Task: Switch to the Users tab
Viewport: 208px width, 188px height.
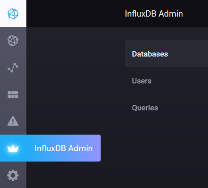Action: tap(142, 81)
